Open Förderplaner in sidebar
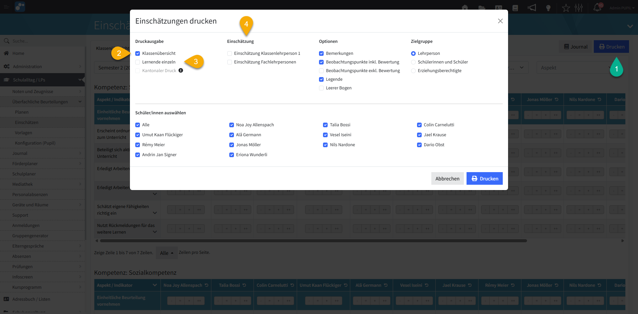This screenshot has width=638, height=314. coord(42,163)
